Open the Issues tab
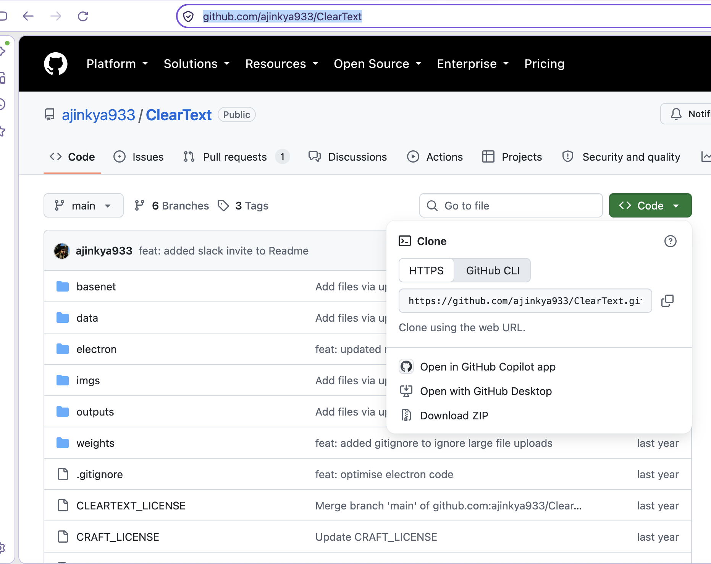 click(x=139, y=157)
